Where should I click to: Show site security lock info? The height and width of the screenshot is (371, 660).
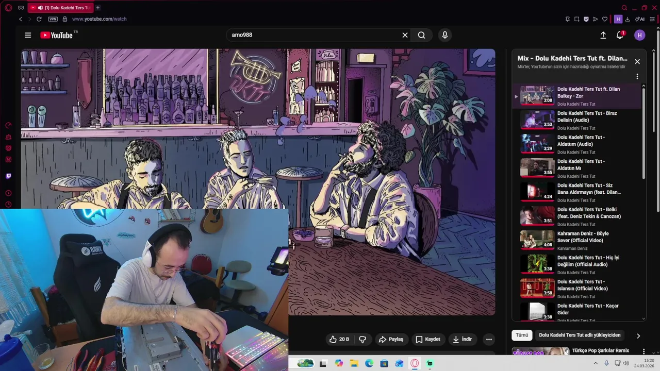pos(64,19)
